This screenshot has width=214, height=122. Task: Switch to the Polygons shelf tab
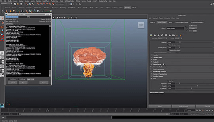pyautogui.click(x=29, y=8)
